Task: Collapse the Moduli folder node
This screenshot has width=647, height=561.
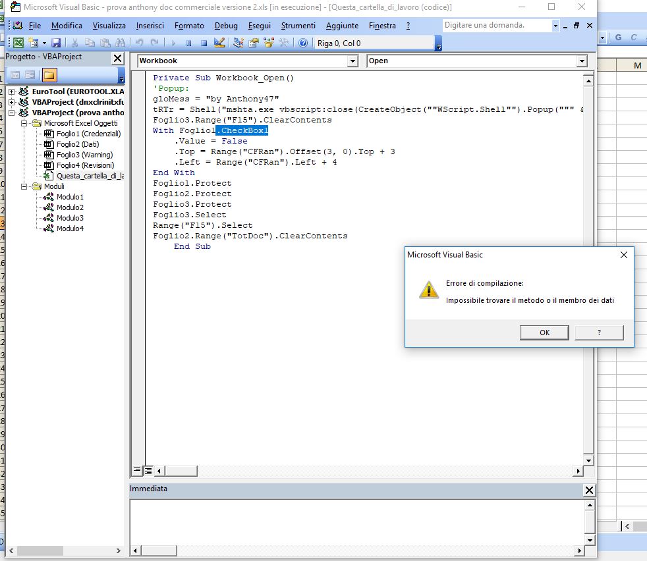Action: click(x=24, y=186)
